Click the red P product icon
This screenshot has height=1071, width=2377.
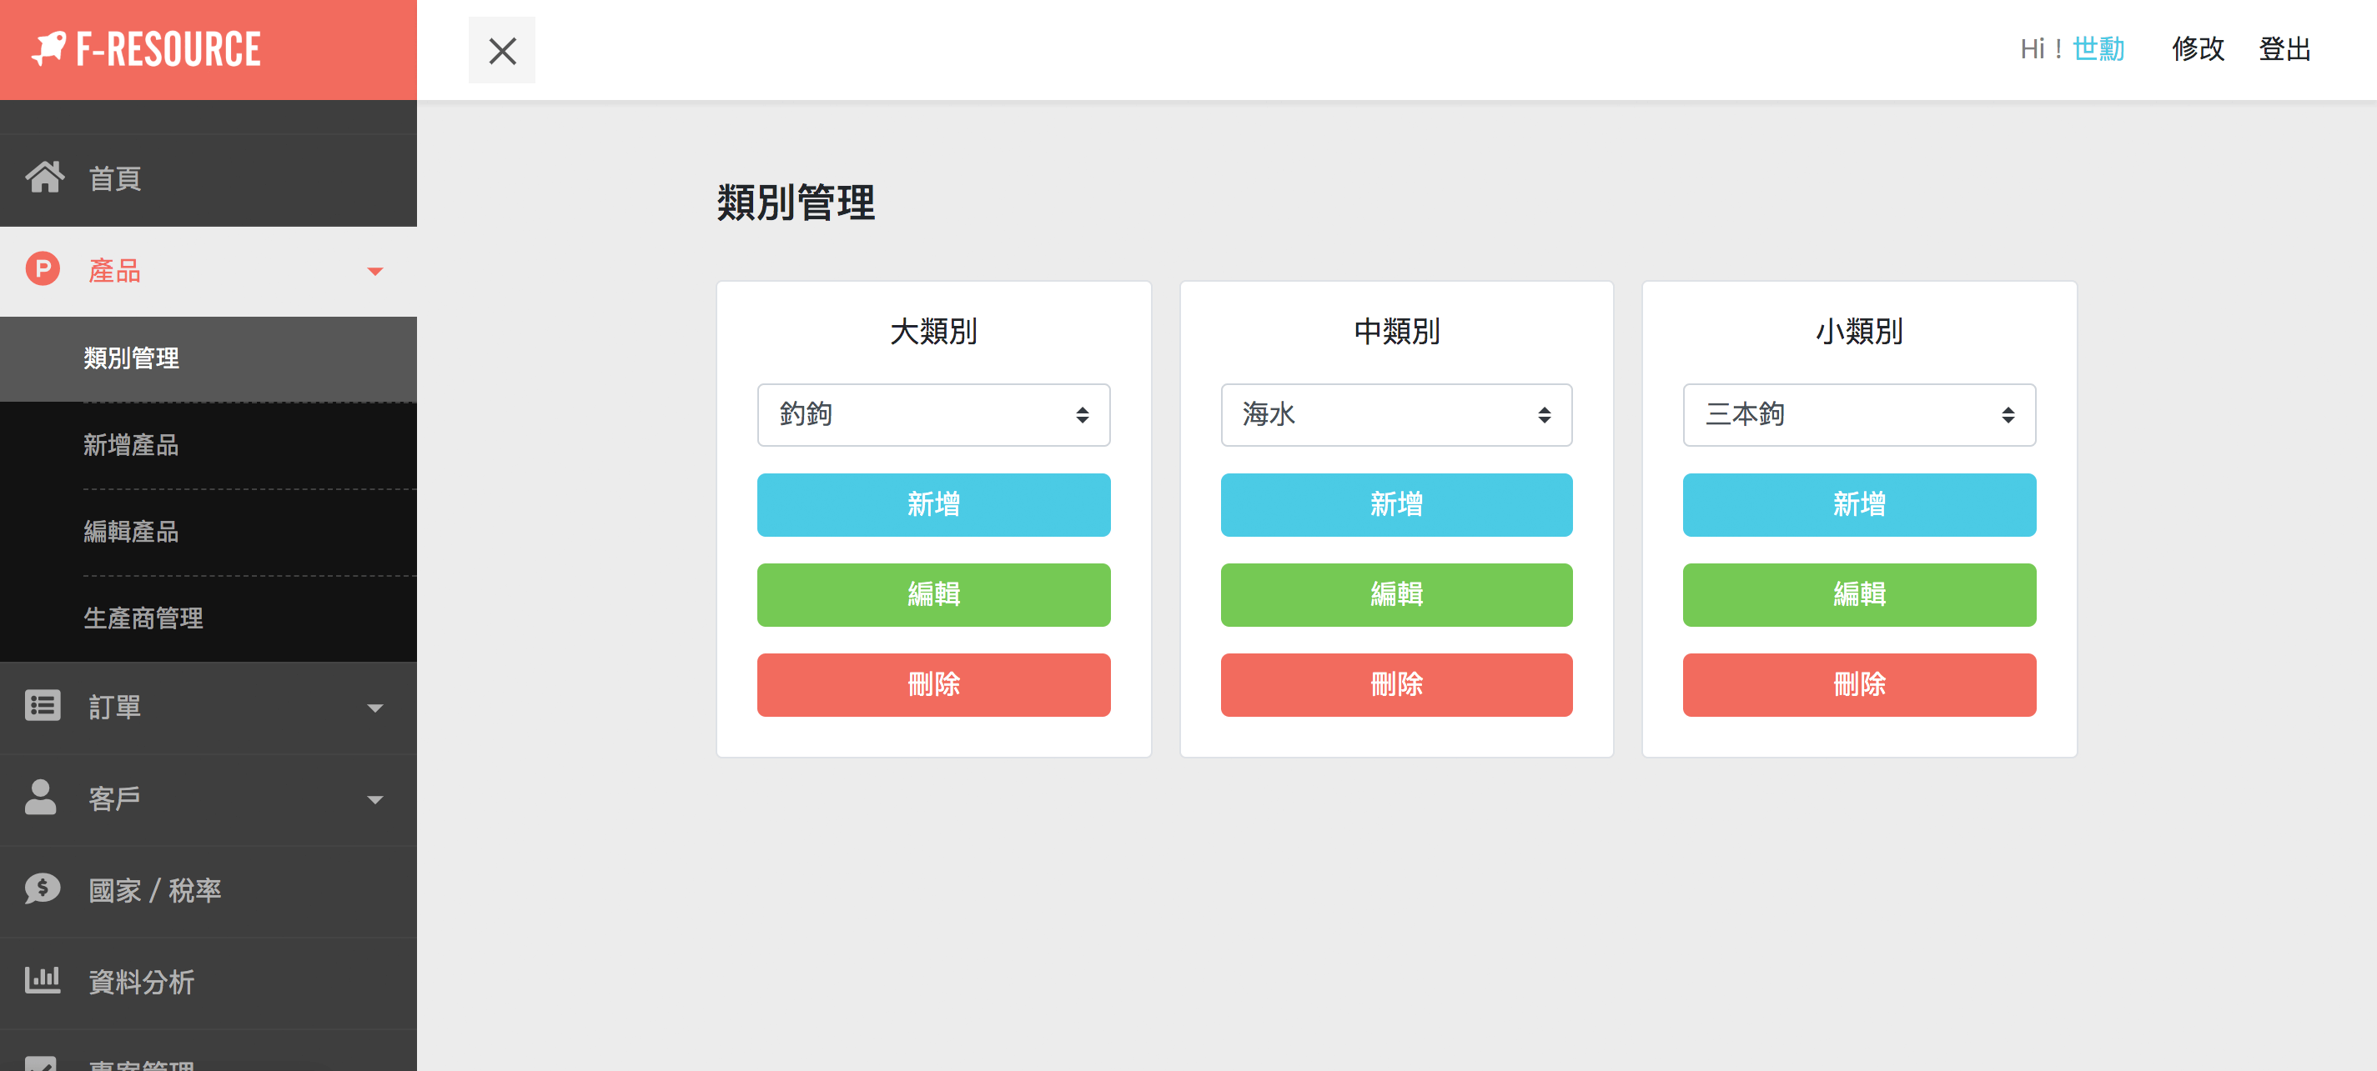point(43,269)
